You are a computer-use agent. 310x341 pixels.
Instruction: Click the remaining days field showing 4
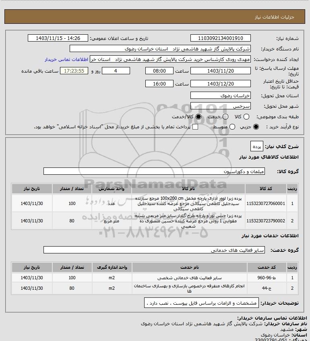click(116, 71)
